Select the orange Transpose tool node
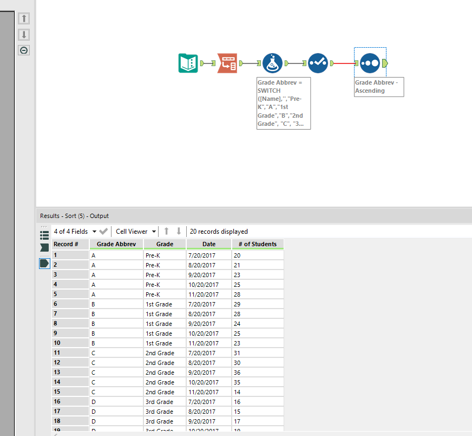Image resolution: width=472 pixels, height=436 pixels. pos(227,63)
